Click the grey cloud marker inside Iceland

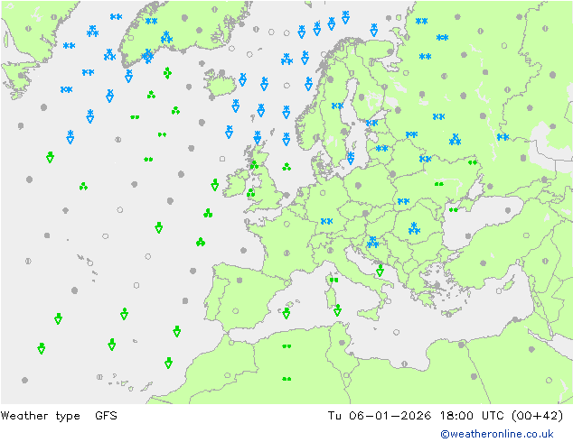click(x=221, y=73)
